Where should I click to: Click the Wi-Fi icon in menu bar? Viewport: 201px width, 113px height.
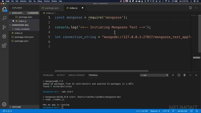(x=166, y=1)
